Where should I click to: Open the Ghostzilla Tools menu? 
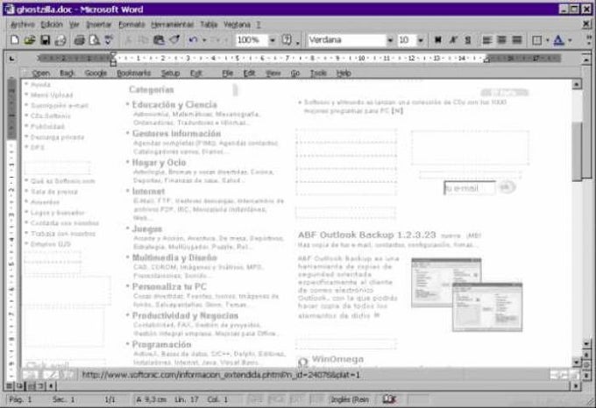[x=318, y=74]
